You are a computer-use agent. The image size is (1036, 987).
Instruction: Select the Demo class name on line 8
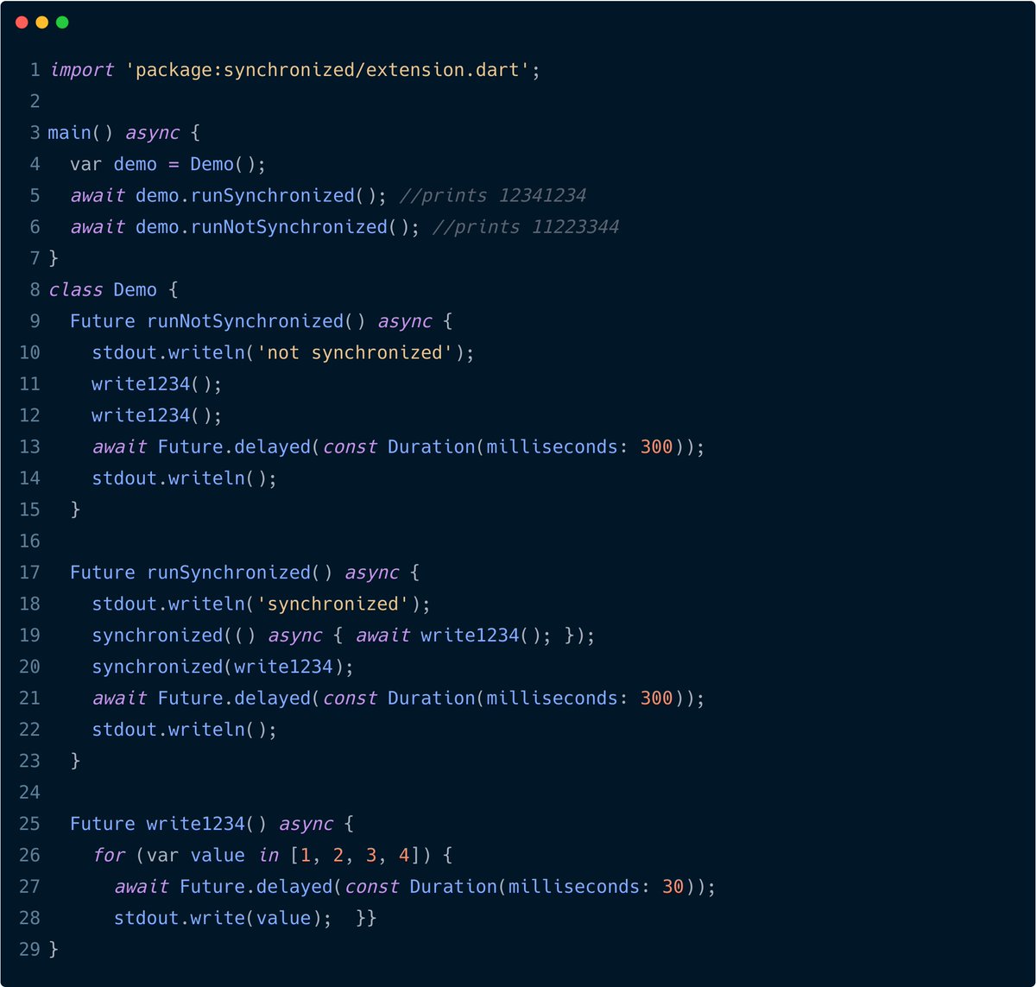point(134,289)
